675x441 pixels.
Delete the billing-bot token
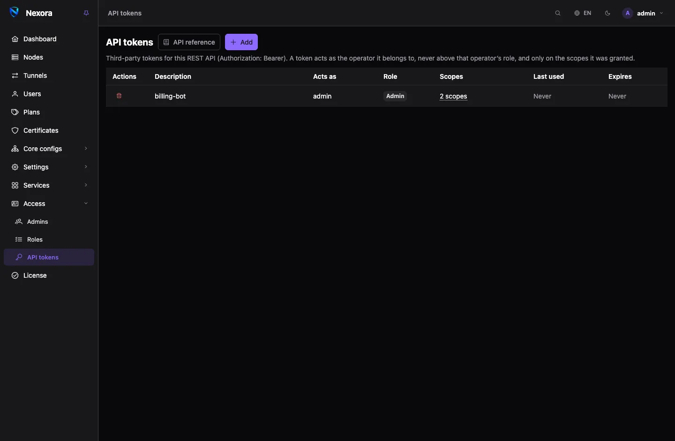pyautogui.click(x=119, y=96)
